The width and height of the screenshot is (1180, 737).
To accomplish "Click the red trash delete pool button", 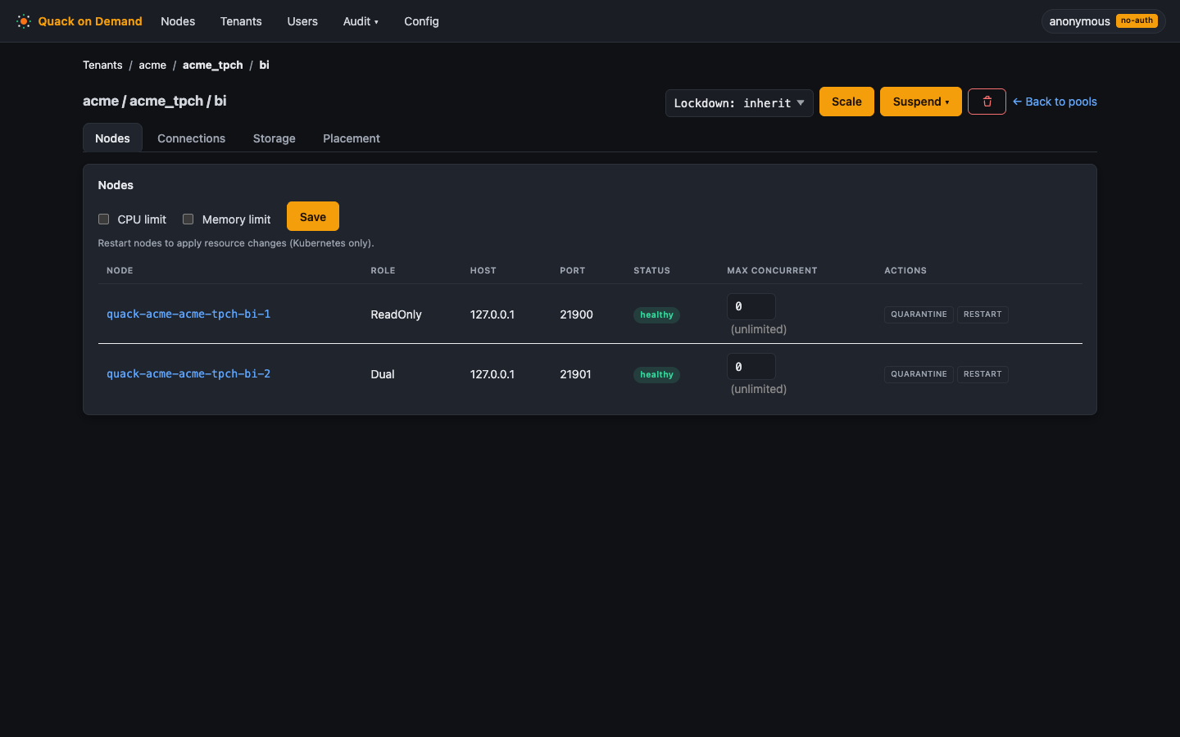I will coord(987,102).
